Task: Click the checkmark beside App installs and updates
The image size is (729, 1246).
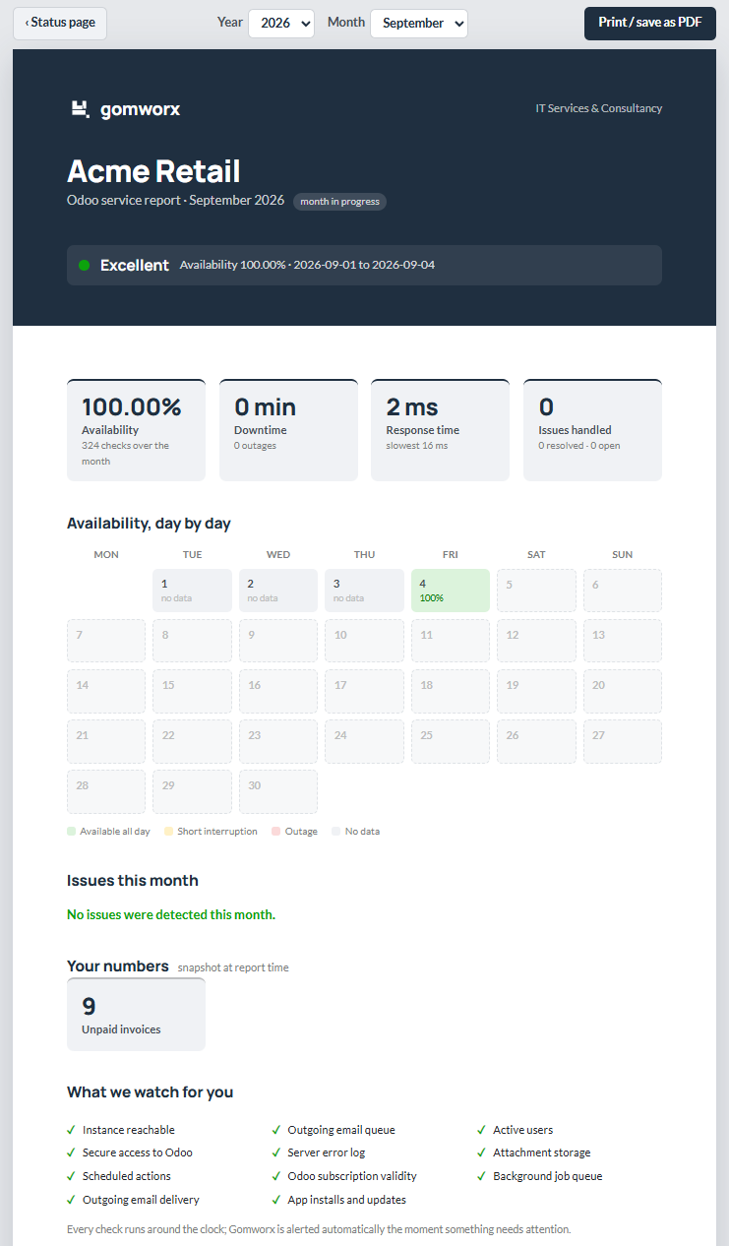Action: [276, 1200]
